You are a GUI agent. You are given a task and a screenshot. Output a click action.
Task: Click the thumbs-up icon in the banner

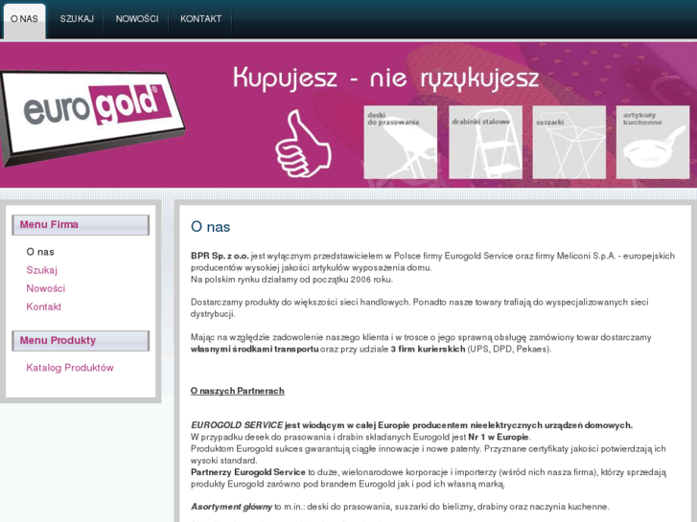tap(303, 144)
